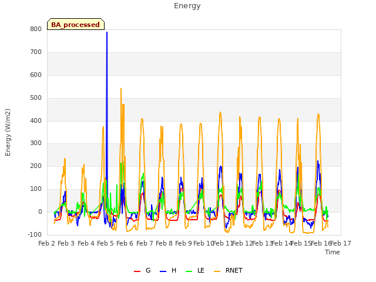The width and height of the screenshot is (376, 282).
Task: Click the blue H spike peak near 800
Action: click(x=107, y=32)
